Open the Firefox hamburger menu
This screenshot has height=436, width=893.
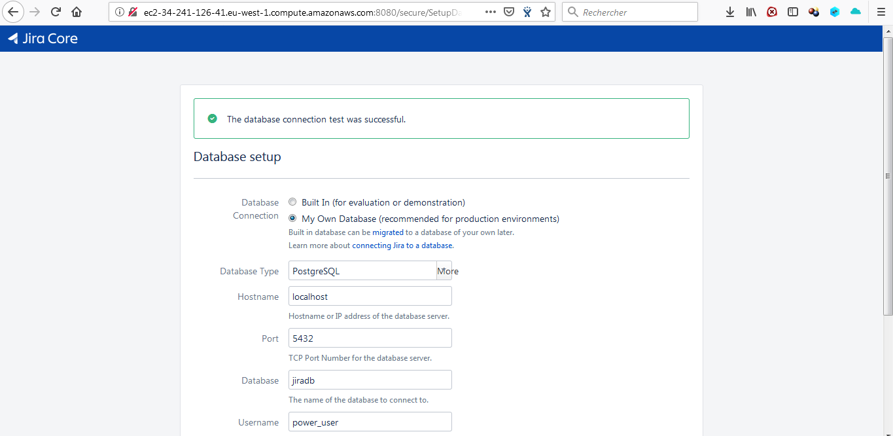[x=881, y=12]
